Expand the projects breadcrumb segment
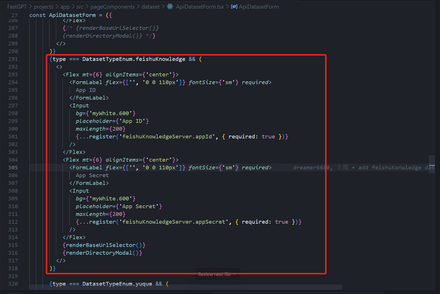Screen dimensions: 440x294 (43, 7)
